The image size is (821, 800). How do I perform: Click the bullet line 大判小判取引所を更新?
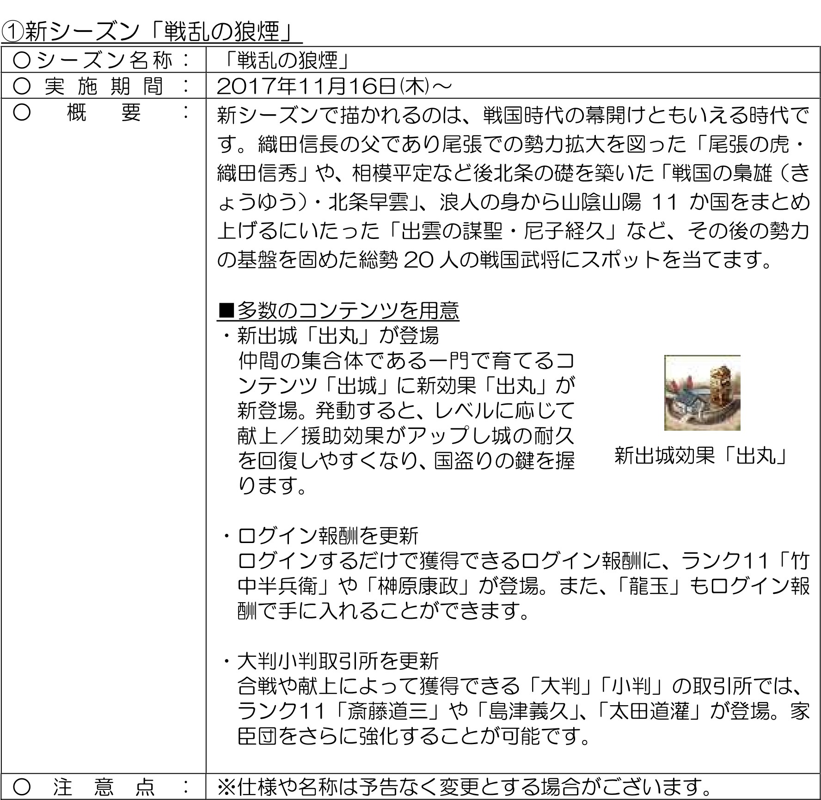337,661
